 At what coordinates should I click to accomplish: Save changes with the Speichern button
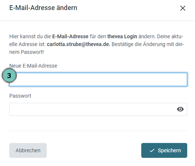coord(164,150)
